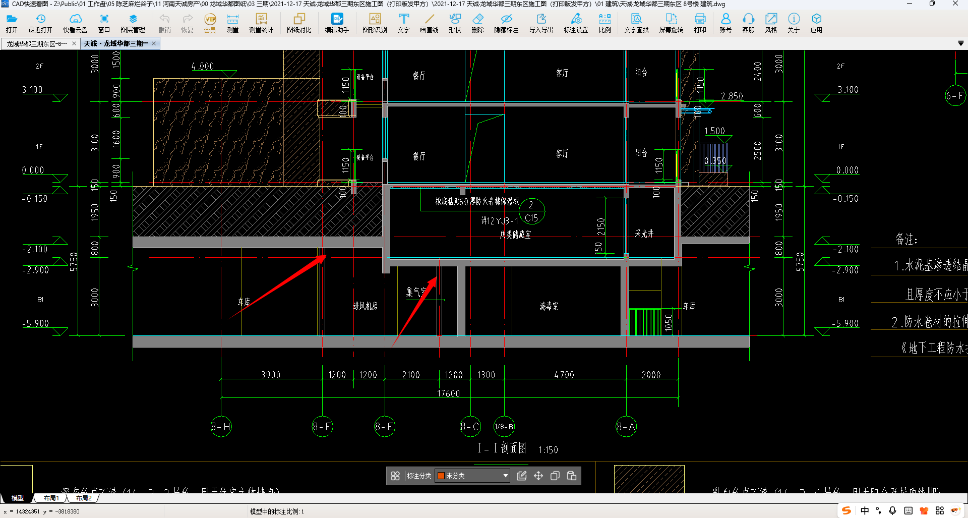968x518 pixels.
Task: Click the grid icon on annotation bar
Action: [395, 476]
